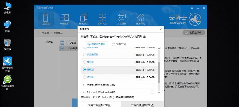The height and width of the screenshot is (107, 239).
Task: Switch to the GHOST版 tab
Action: (119, 44)
